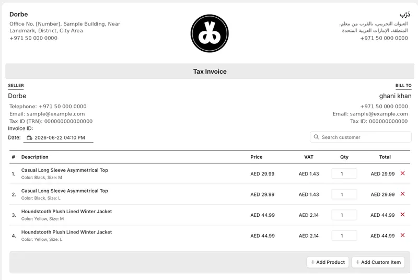This screenshot has width=418, height=280.
Task: Click the VAT column header
Action: (309, 157)
